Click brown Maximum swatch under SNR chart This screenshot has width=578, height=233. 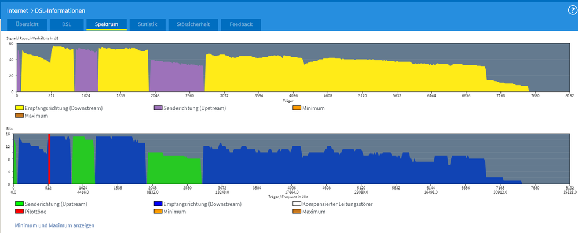click(x=19, y=116)
